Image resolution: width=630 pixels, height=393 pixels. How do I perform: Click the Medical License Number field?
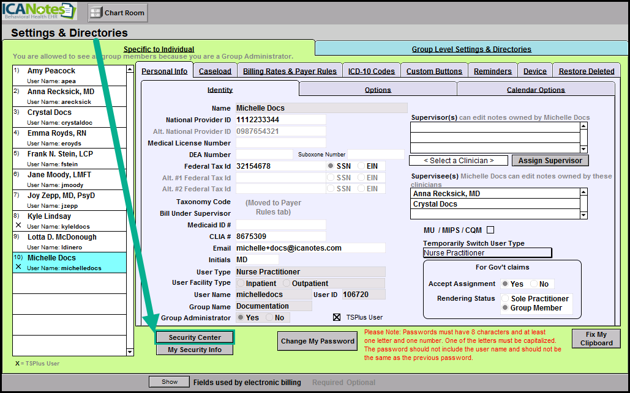coord(280,143)
